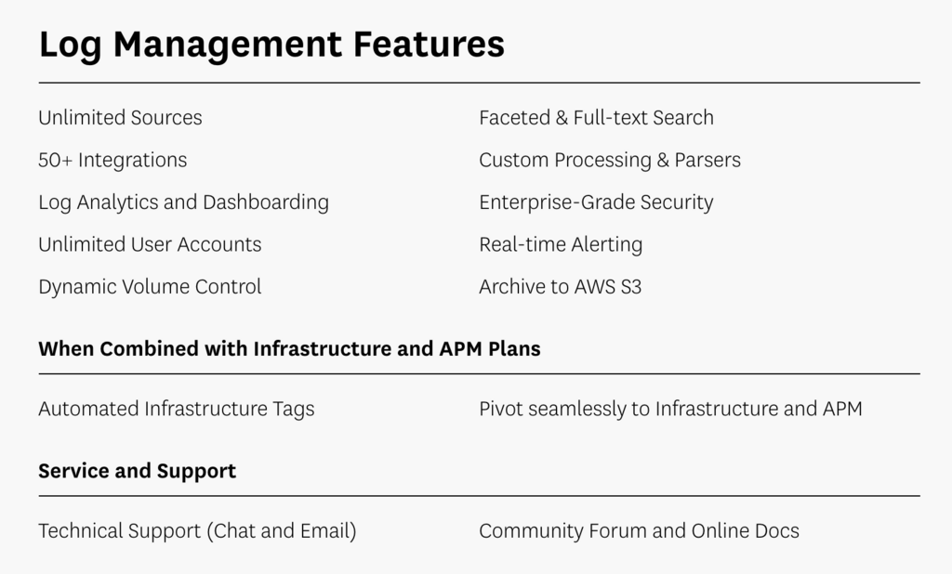Image resolution: width=952 pixels, height=574 pixels.
Task: Click 'Pivot seamlessly to Infrastructure and APM'
Action: 670,409
